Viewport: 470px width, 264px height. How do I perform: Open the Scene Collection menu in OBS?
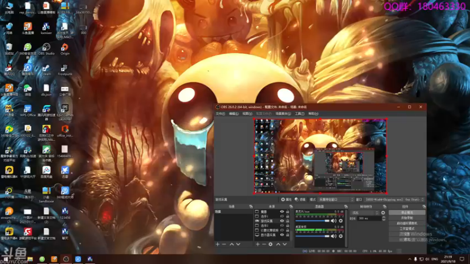tap(283, 114)
